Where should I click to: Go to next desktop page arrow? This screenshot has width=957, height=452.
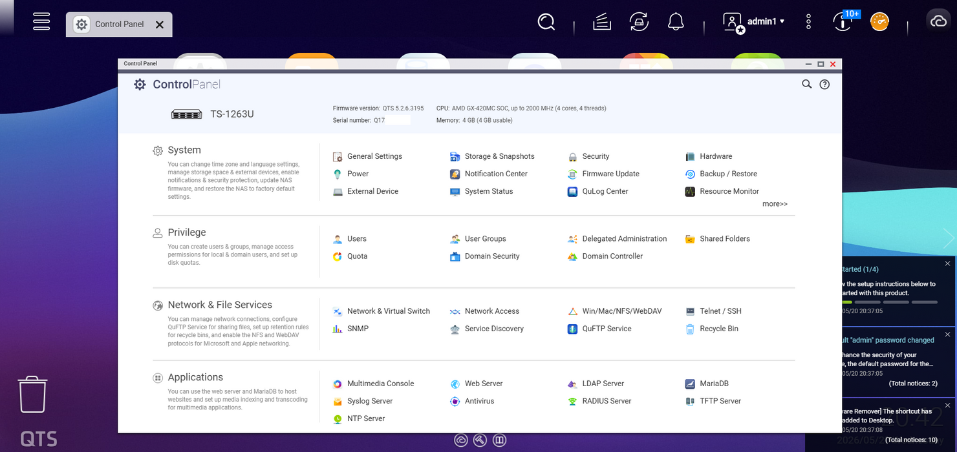point(949,238)
